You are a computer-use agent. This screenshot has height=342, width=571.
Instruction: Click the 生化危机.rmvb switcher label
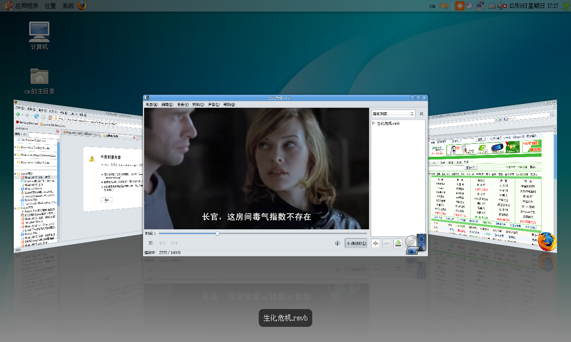coord(285,318)
